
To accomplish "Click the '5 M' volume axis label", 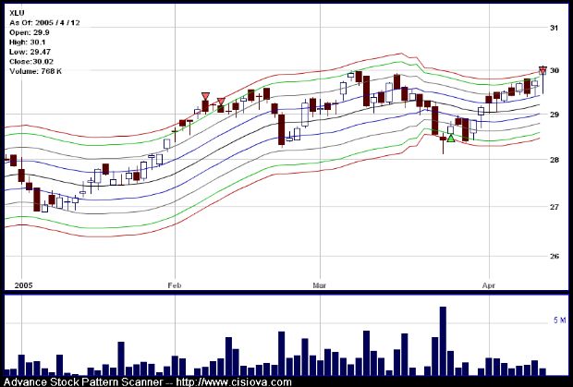I will 559,320.
